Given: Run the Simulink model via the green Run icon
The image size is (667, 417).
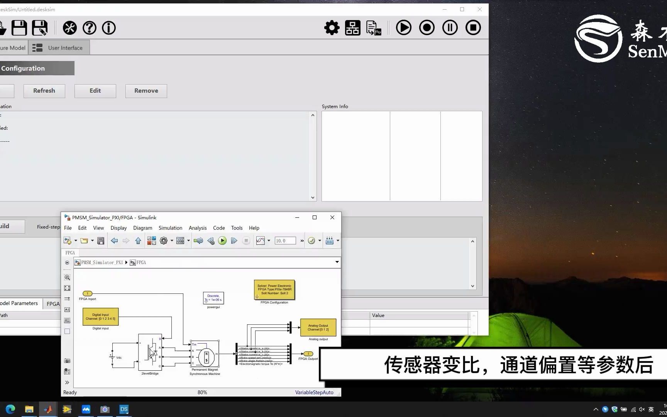Looking at the screenshot, I should (222, 241).
